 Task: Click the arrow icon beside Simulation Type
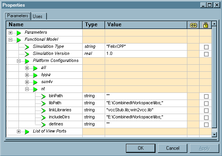27,47
